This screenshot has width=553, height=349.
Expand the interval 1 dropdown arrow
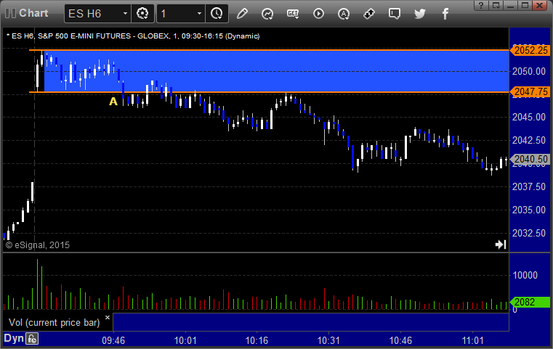(x=199, y=14)
